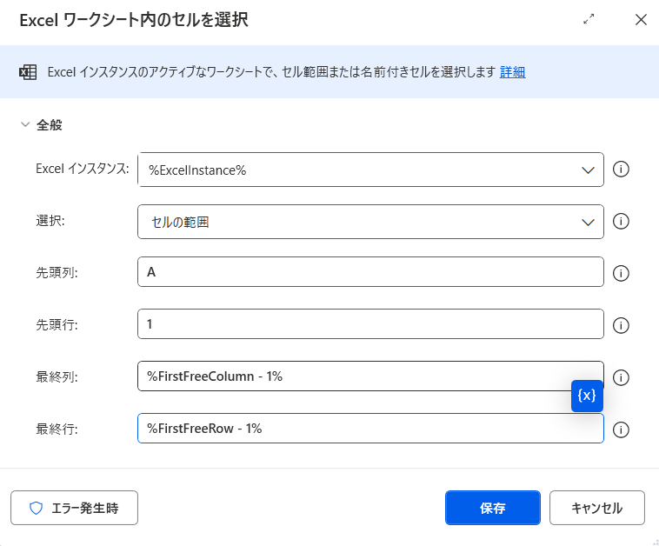This screenshot has height=546, width=659.
Task: Expand the dialog with the resize arrows icon
Action: pyautogui.click(x=589, y=19)
